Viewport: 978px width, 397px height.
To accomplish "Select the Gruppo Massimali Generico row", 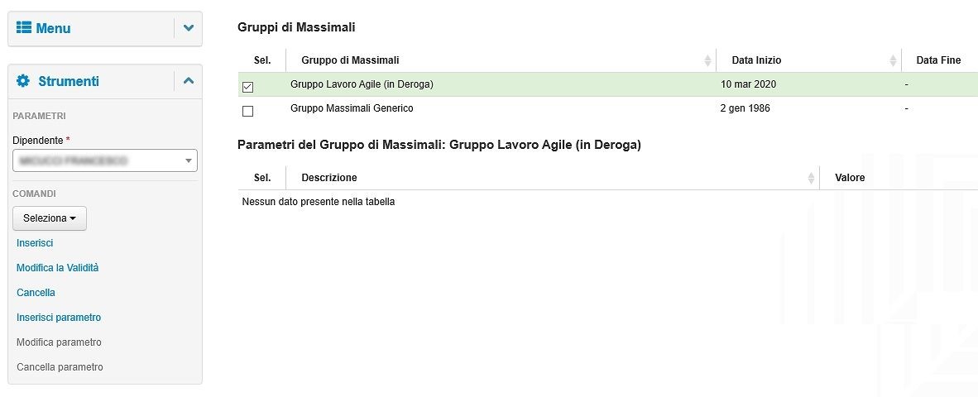I will click(607, 108).
